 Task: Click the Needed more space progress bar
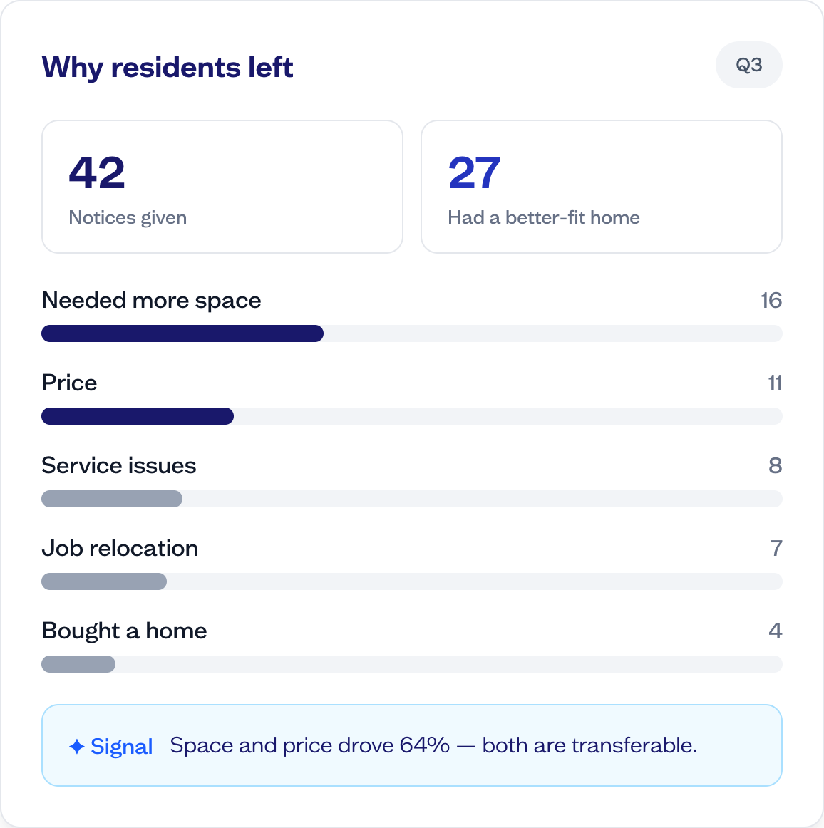[412, 333]
